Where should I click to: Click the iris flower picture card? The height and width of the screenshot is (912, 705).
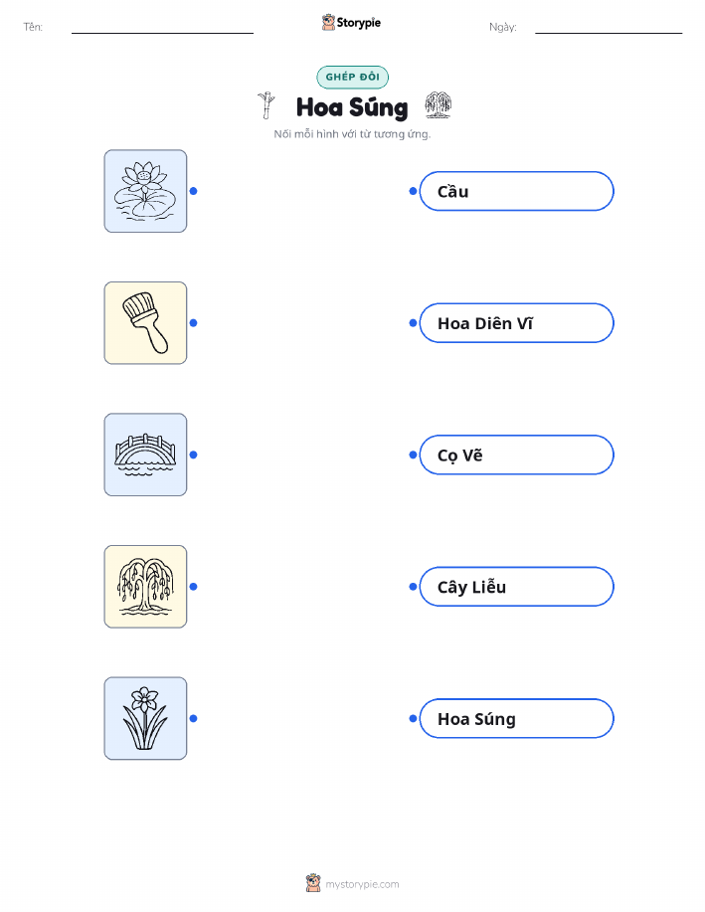(145, 718)
